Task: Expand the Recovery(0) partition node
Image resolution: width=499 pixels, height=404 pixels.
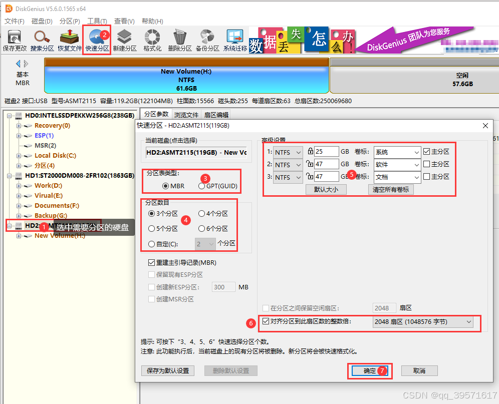Action: click(19, 126)
